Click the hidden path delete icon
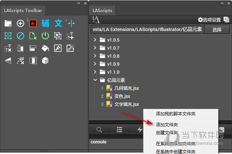Screen dimensions: 232x154 [x=20, y=61]
